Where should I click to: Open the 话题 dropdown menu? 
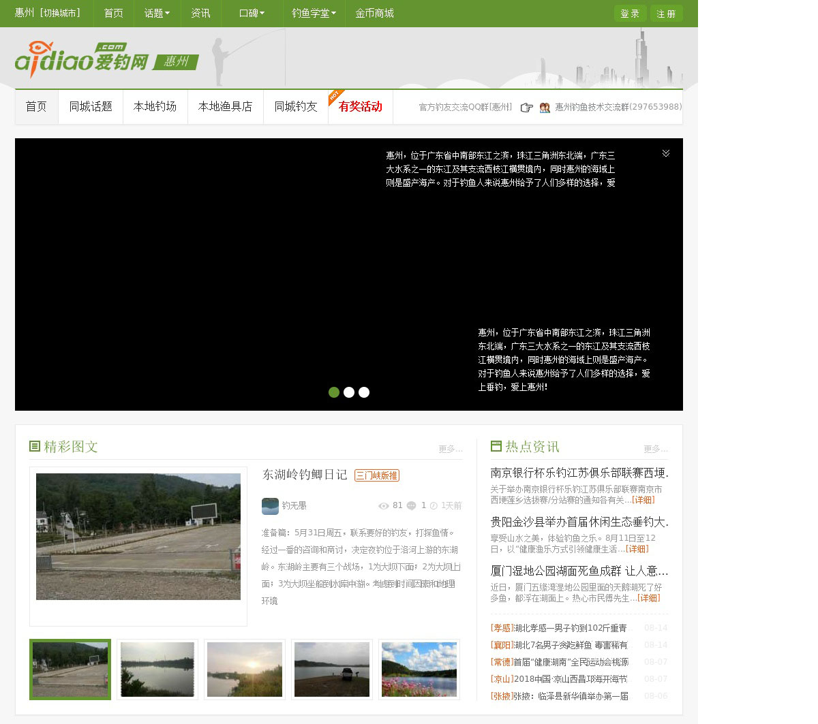click(157, 13)
